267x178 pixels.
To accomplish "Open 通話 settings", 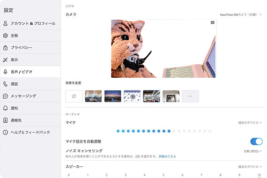I will [x=30, y=84].
